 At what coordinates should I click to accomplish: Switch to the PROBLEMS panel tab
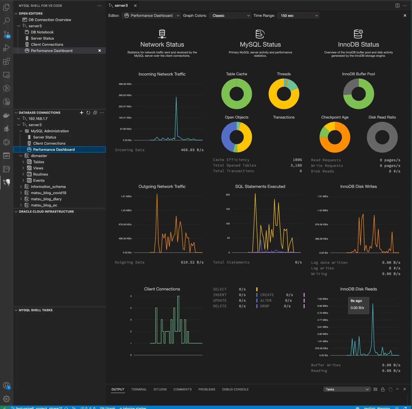click(207, 389)
